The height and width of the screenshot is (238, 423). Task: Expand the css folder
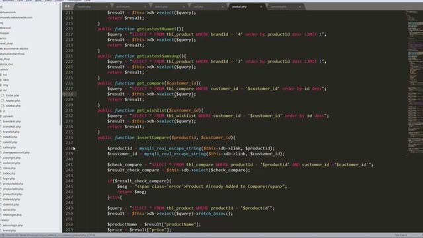point(5,75)
